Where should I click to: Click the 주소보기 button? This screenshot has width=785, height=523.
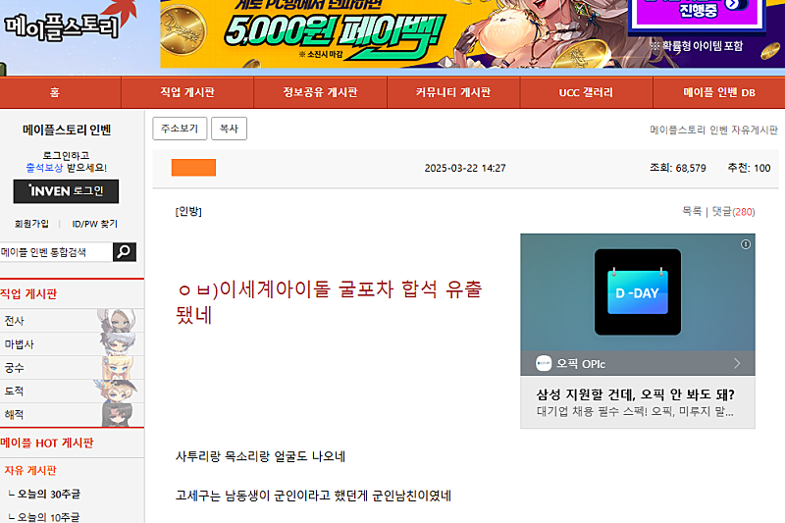pos(180,129)
